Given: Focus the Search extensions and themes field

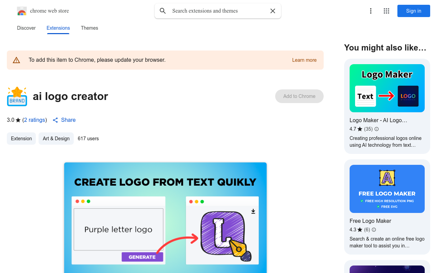Looking at the screenshot, I should coord(217,11).
